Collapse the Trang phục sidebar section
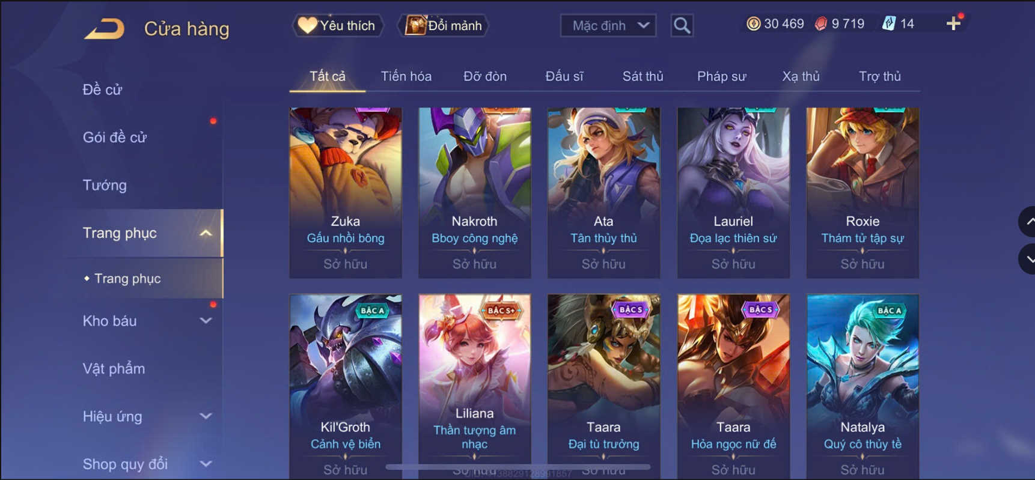The width and height of the screenshot is (1035, 480). tap(206, 233)
